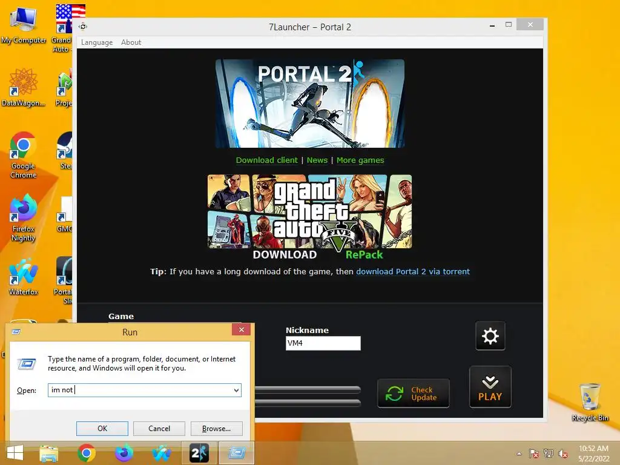Image resolution: width=620 pixels, height=465 pixels.
Task: Follow the download Portal 2 via torrent link
Action: pyautogui.click(x=413, y=272)
